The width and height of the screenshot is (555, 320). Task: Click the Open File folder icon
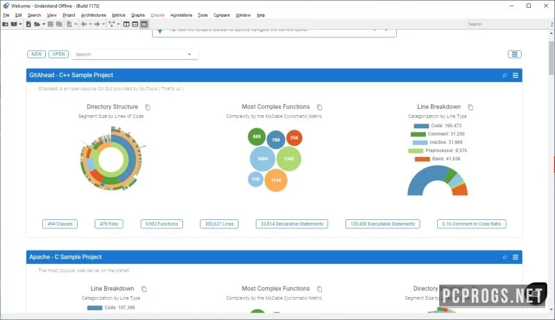click(37, 24)
